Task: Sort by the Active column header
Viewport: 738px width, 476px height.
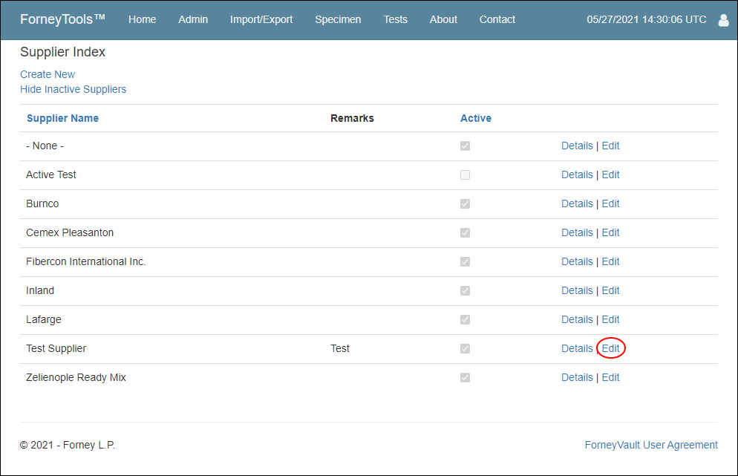Action: (x=476, y=118)
